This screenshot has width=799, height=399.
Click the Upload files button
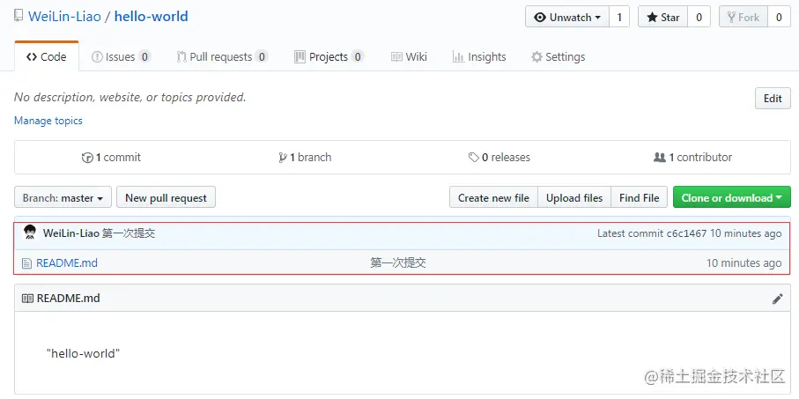(x=574, y=197)
